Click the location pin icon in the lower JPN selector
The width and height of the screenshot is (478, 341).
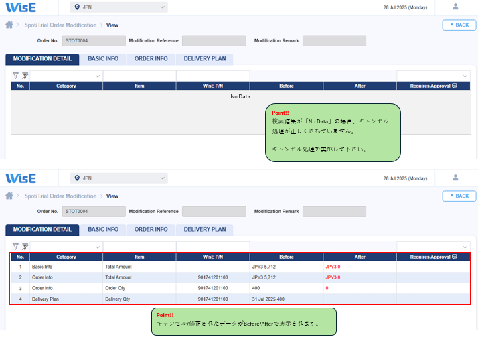click(x=77, y=178)
